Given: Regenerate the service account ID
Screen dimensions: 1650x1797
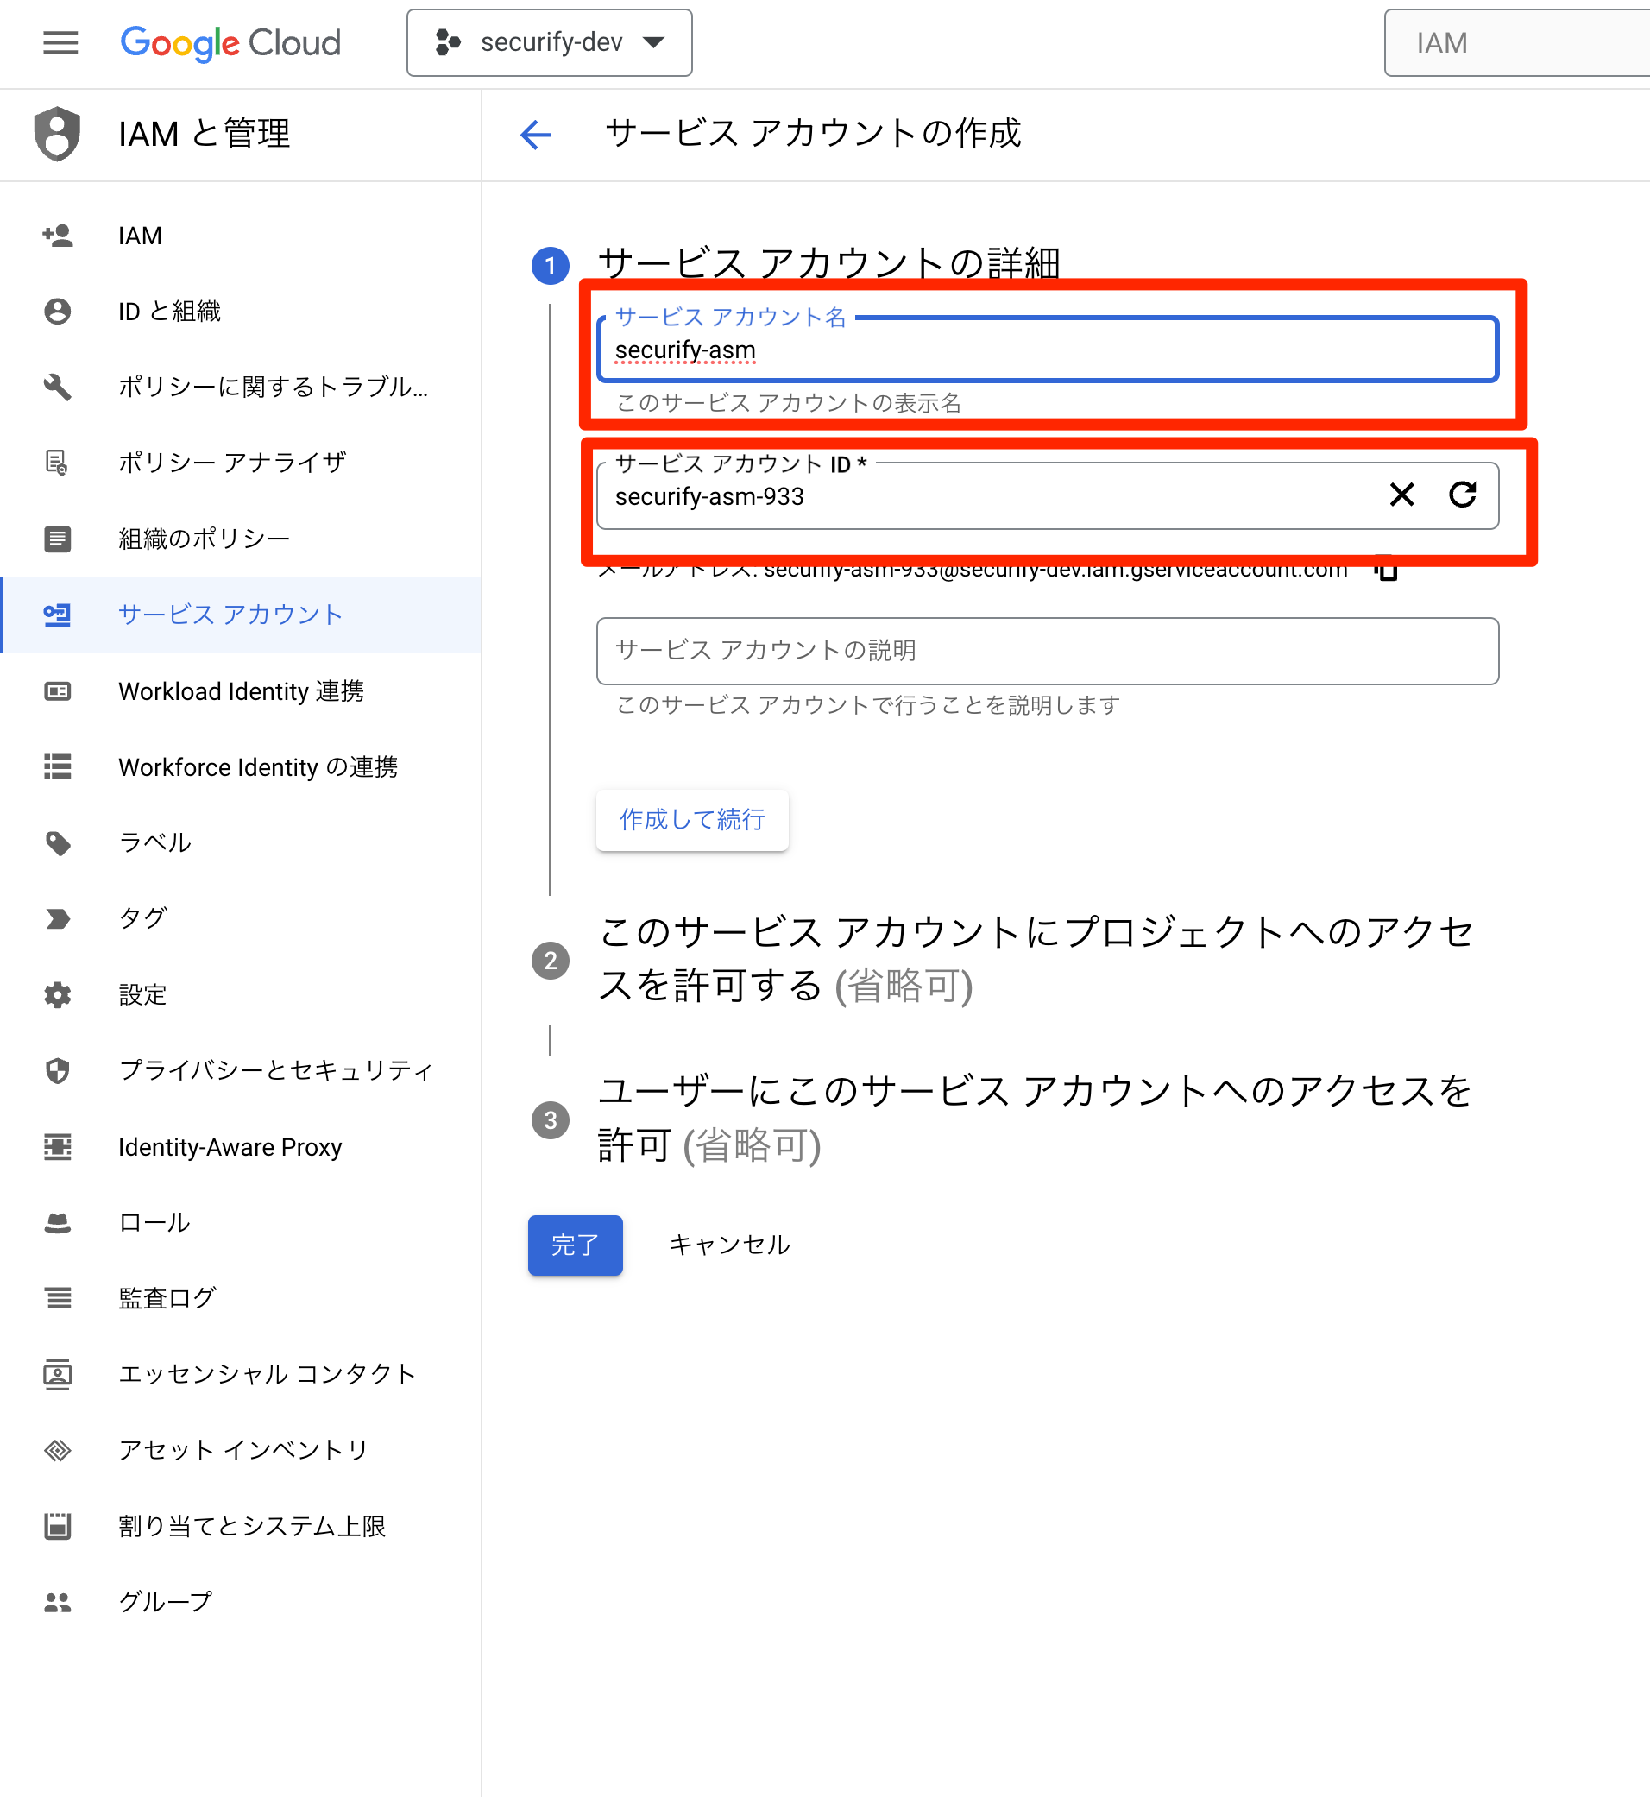Looking at the screenshot, I should pyautogui.click(x=1462, y=495).
